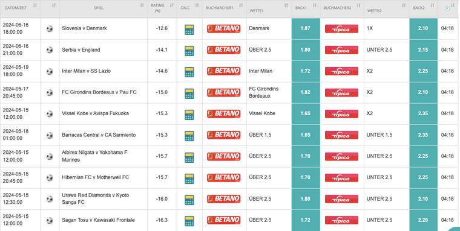Open calculator for Inter Milan v SS Lazio
The width and height of the screenshot is (460, 231).
189,72
